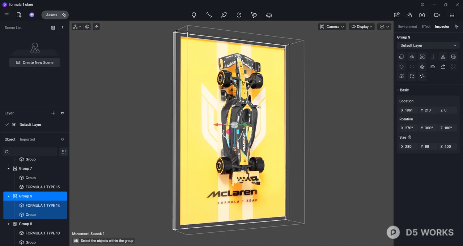The width and height of the screenshot is (463, 246).
Task: Click the duplicate object icon in Inspector
Action: 402,57
